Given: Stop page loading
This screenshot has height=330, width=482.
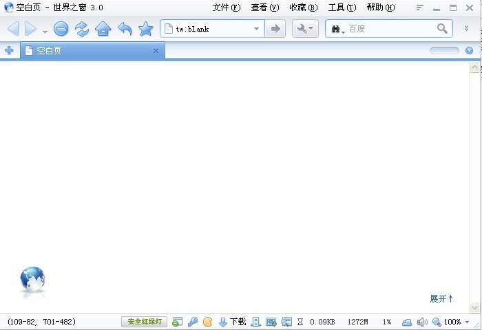Looking at the screenshot, I should tap(61, 29).
